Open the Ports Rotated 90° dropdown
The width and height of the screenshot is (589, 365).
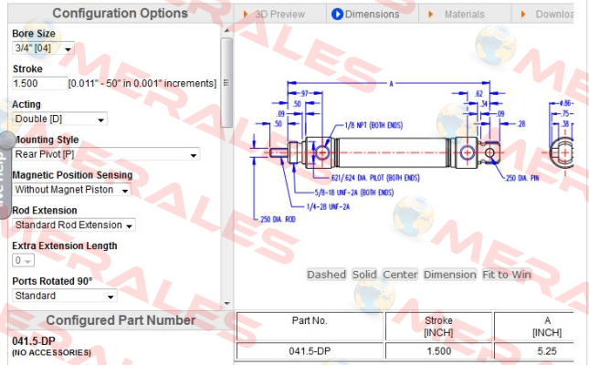(65, 296)
